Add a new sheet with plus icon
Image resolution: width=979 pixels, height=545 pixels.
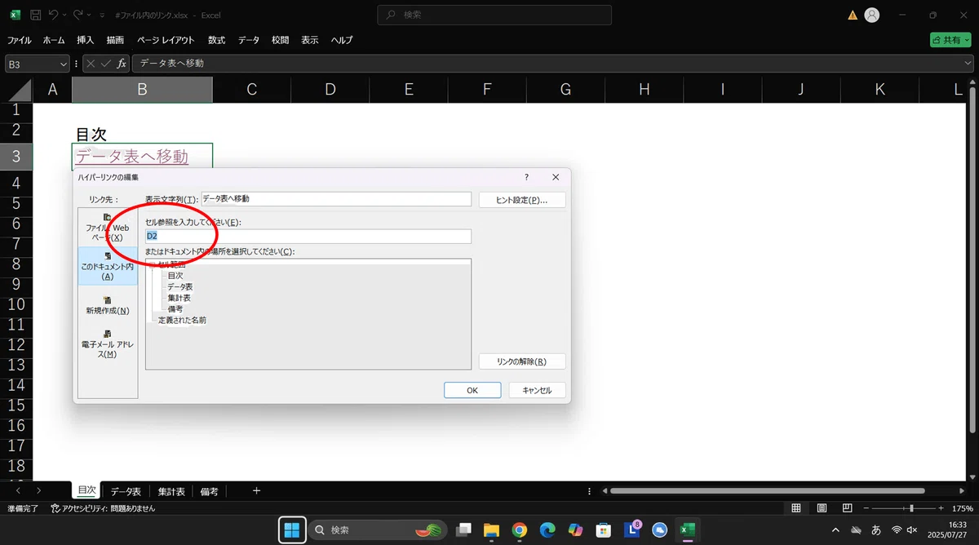[x=256, y=491]
